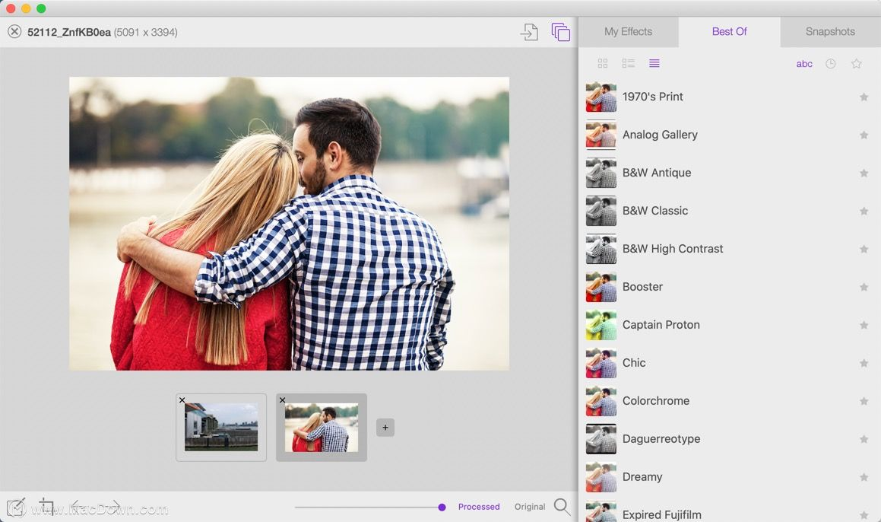
Task: Select the crop tool
Action: point(46,506)
